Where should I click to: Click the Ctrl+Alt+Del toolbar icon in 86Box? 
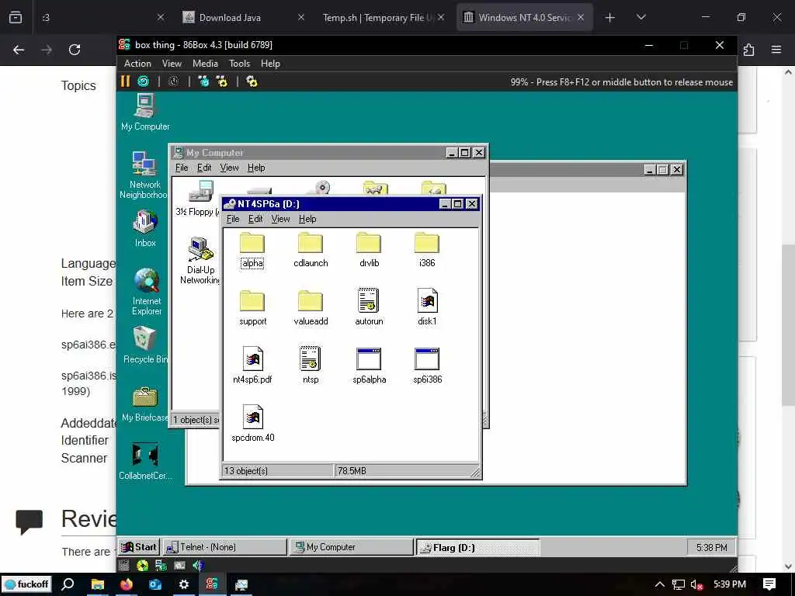[x=203, y=81]
